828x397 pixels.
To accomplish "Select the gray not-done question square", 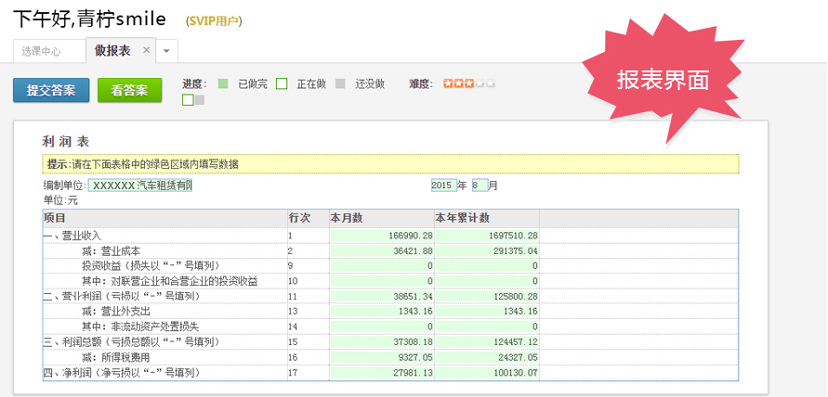I will 200,99.
